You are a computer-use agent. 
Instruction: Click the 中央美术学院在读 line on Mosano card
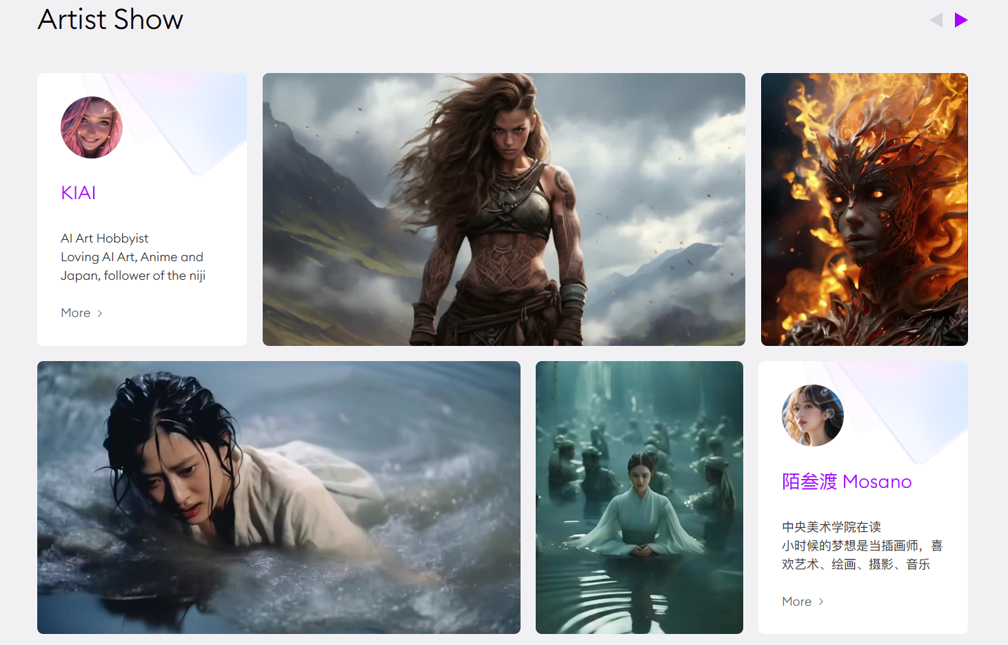[x=831, y=527]
